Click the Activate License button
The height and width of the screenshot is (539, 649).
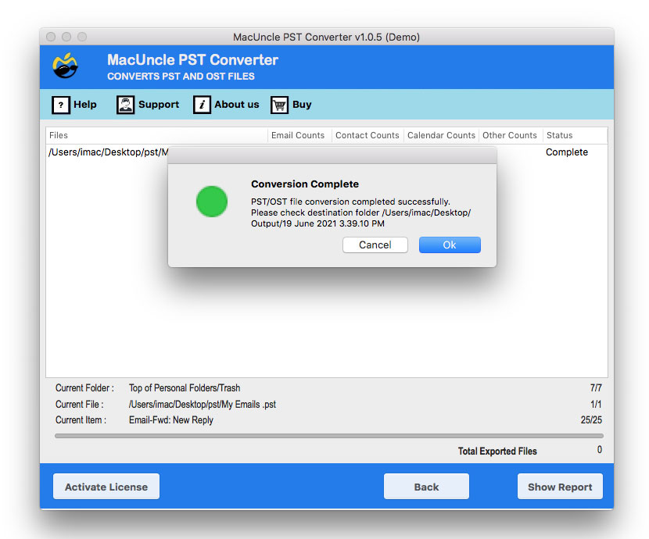point(106,486)
